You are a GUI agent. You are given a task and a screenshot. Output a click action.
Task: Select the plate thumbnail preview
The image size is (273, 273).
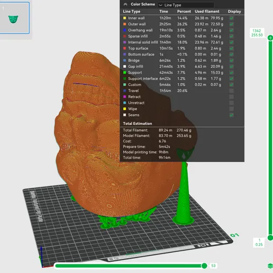tap(14, 18)
